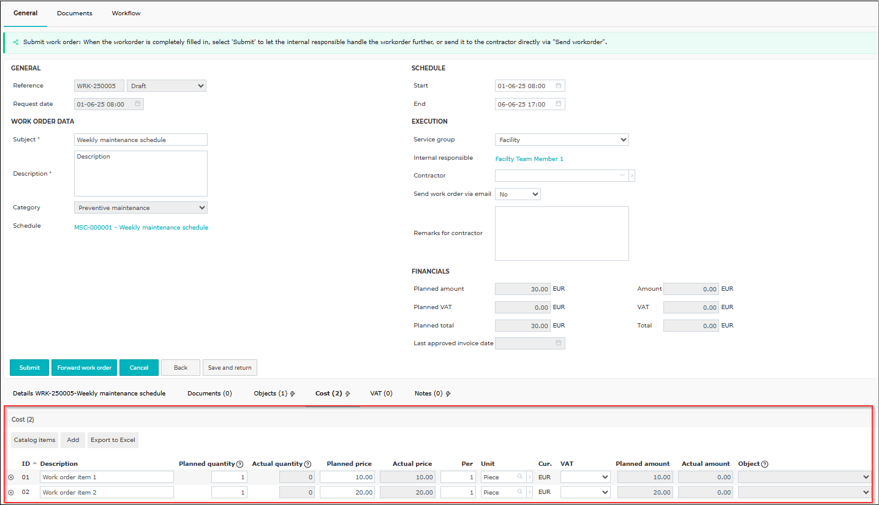Open the Facilty Team Member 1 link

[529, 159]
